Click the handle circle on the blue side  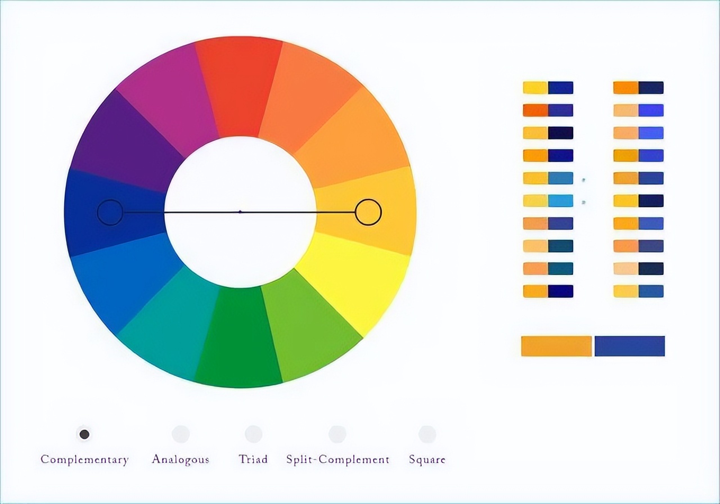(x=111, y=212)
